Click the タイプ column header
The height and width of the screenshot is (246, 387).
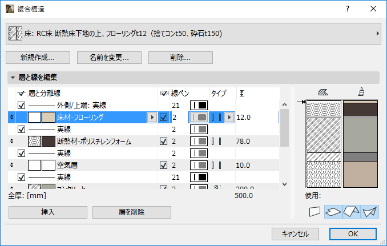pyautogui.click(x=219, y=93)
